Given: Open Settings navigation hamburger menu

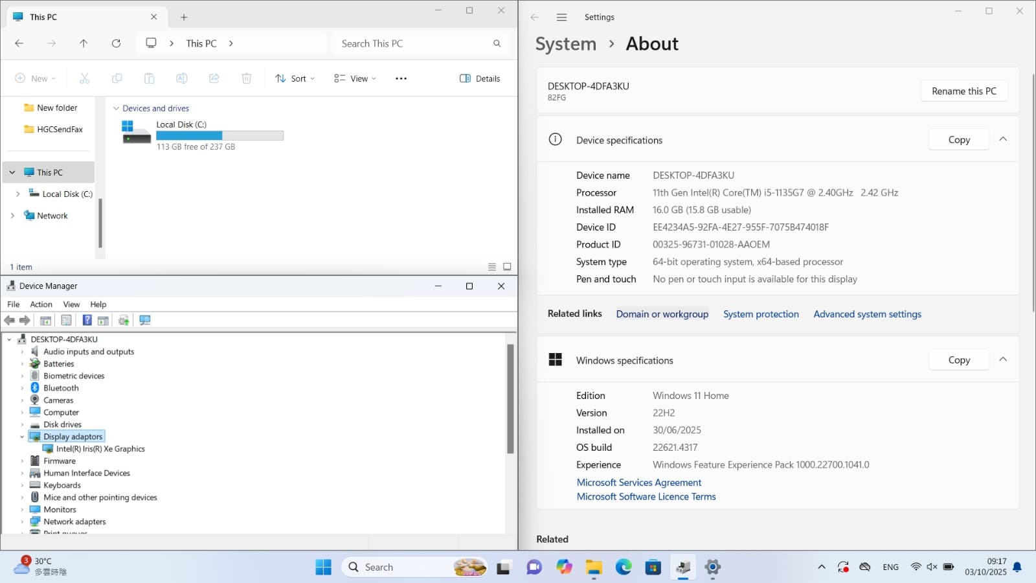Looking at the screenshot, I should tap(561, 17).
